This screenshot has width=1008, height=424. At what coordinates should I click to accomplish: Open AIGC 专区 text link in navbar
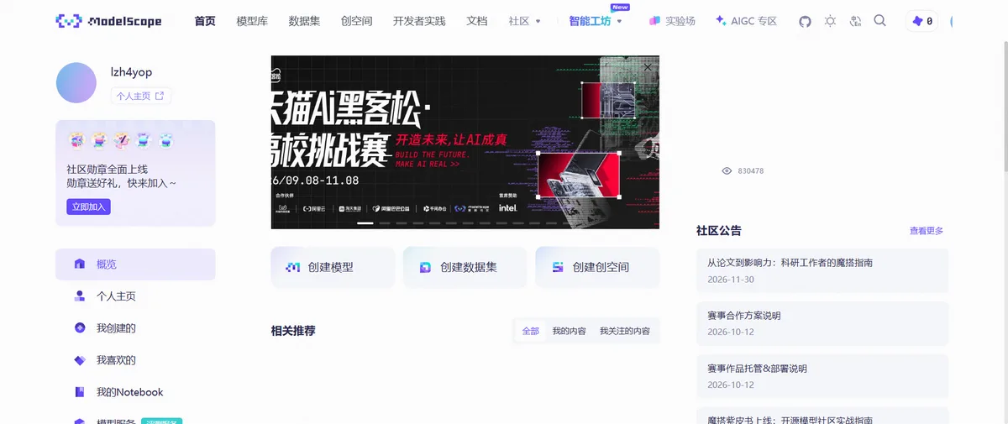coord(753,21)
